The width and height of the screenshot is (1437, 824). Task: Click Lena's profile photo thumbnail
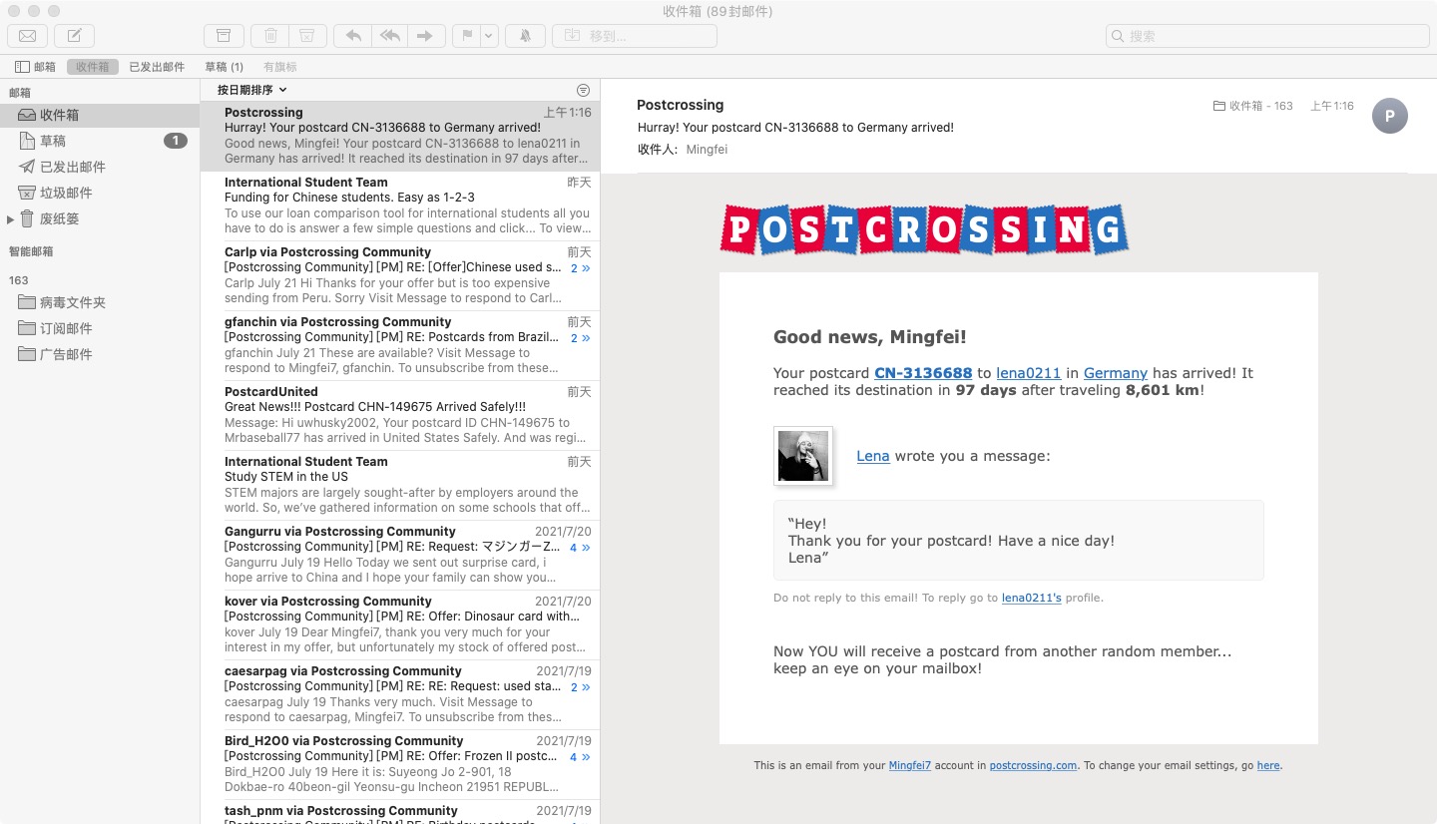[x=803, y=456]
